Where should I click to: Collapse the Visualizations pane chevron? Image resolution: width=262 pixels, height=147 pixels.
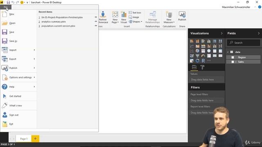(221, 33)
